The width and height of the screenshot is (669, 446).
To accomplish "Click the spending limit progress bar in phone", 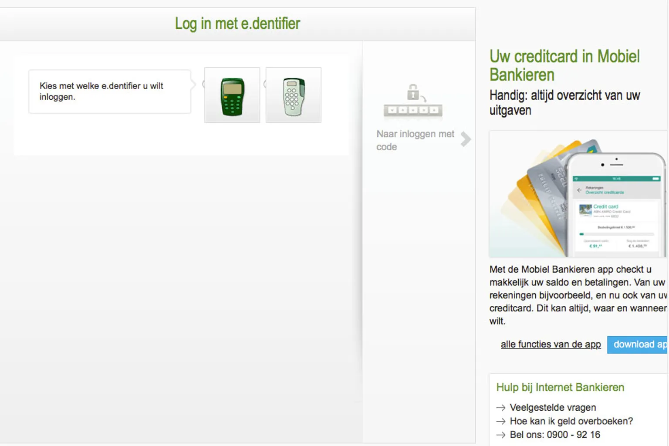I will [616, 234].
